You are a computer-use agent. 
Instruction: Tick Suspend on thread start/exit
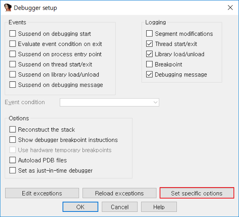tap(12, 64)
